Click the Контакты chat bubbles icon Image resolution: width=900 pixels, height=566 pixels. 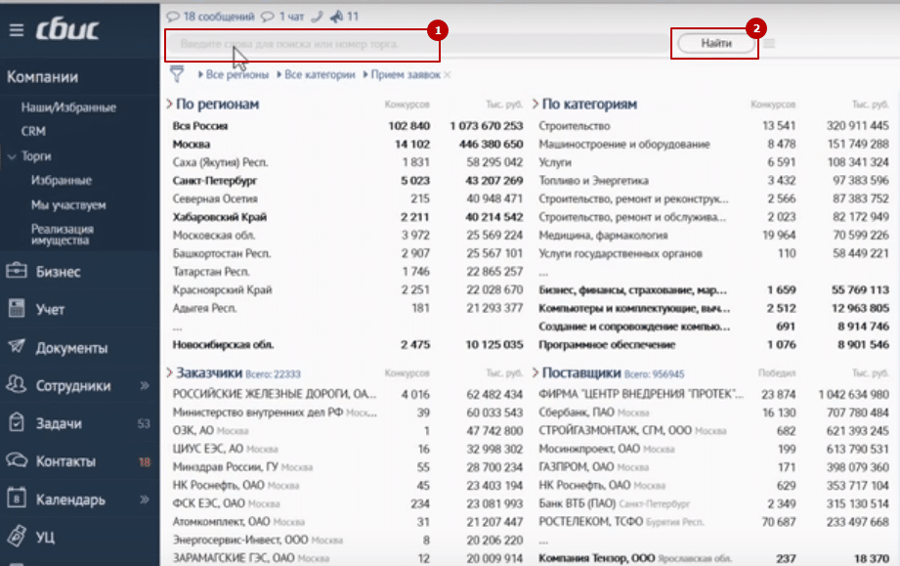17,460
